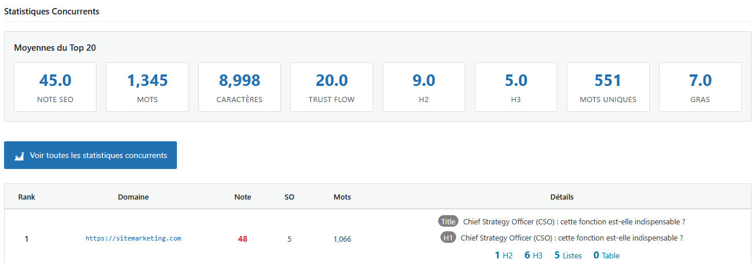The image size is (755, 263).
Task: Select the Caractères 8,998 card
Action: point(239,87)
